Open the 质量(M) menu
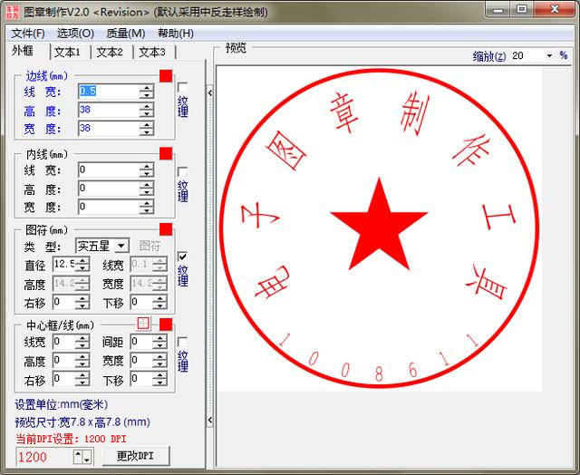 [126, 34]
